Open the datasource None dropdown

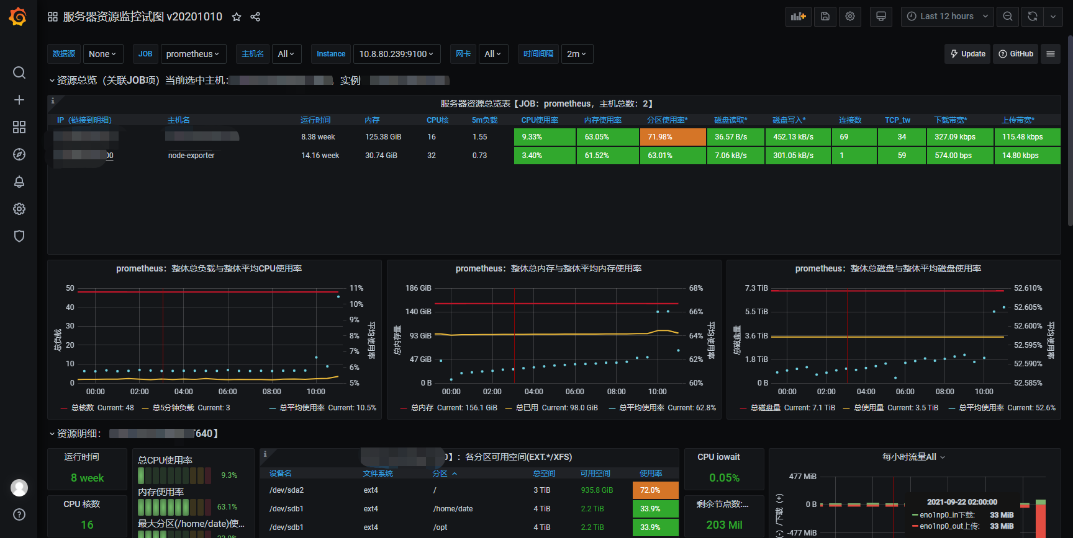point(103,54)
